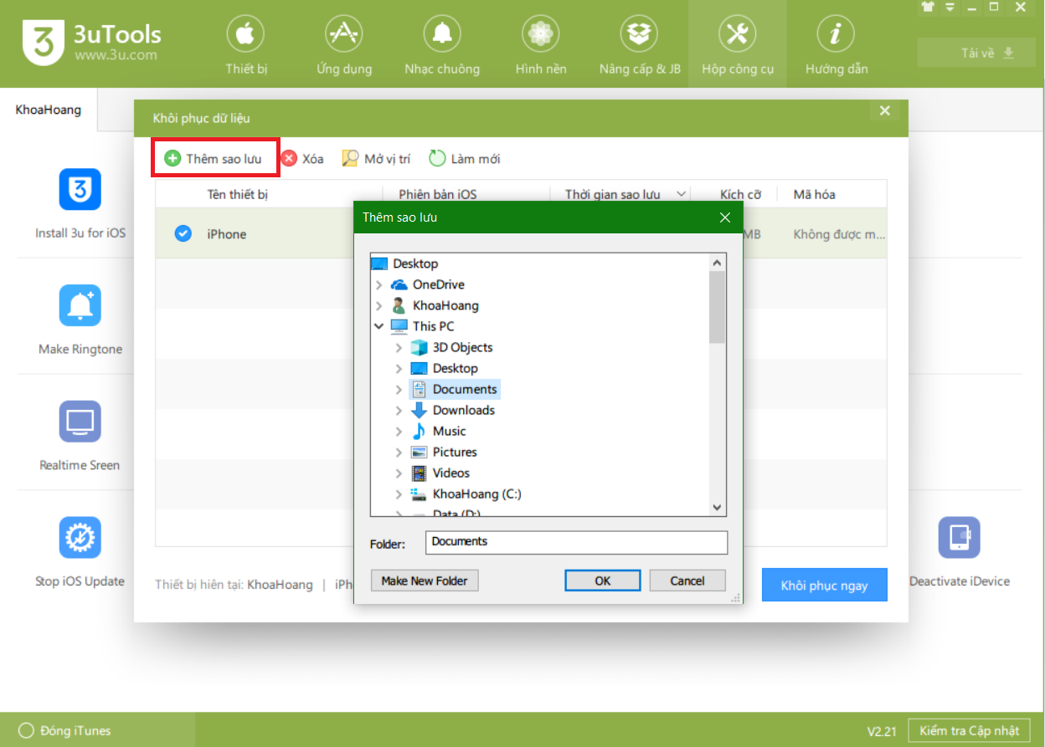Viewport: 1045px width, 747px height.
Task: Expand the Downloads folder node
Action: pos(399,410)
